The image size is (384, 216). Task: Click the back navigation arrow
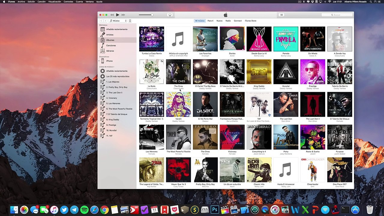tap(101, 21)
